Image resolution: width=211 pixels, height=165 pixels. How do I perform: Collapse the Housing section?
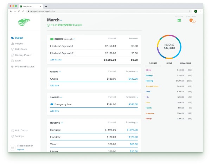62,123
